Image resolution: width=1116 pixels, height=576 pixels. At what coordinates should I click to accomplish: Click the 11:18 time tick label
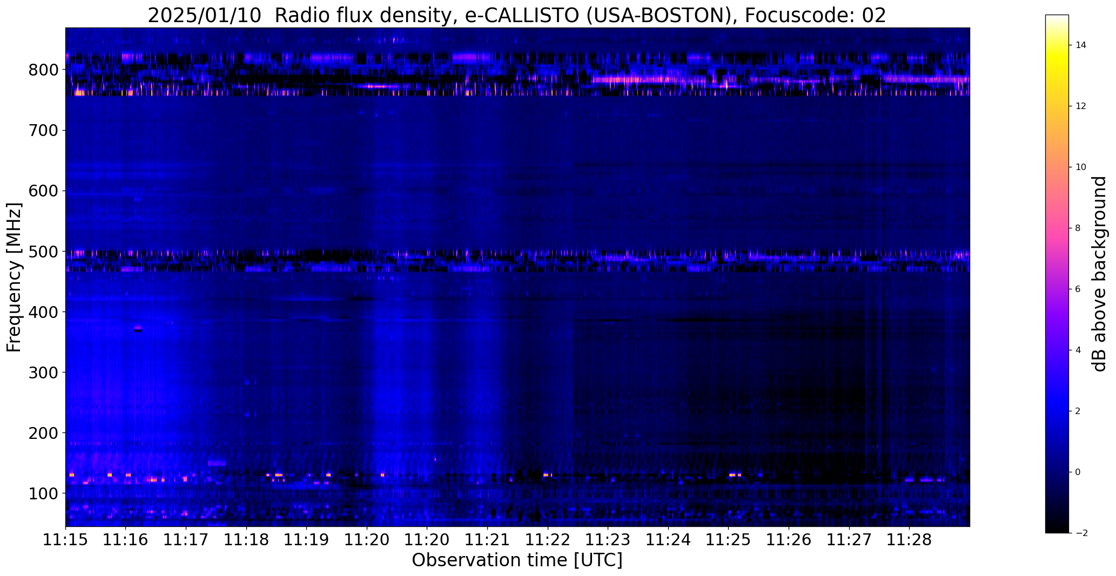246,540
